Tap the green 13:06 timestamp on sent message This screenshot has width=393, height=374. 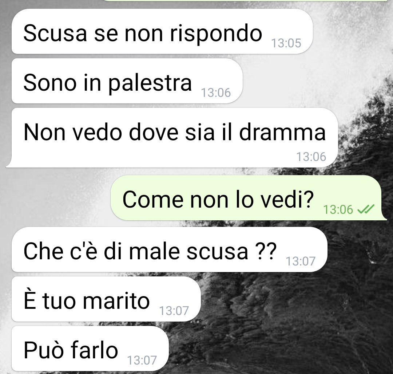click(338, 209)
